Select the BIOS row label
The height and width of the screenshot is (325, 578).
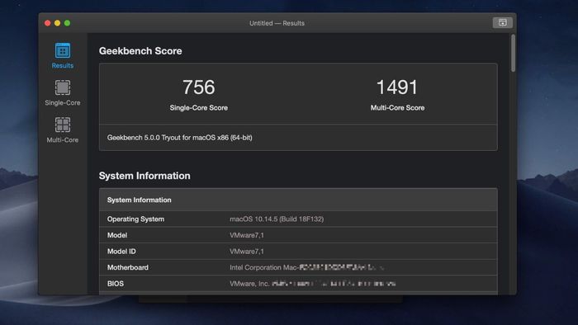pos(116,284)
